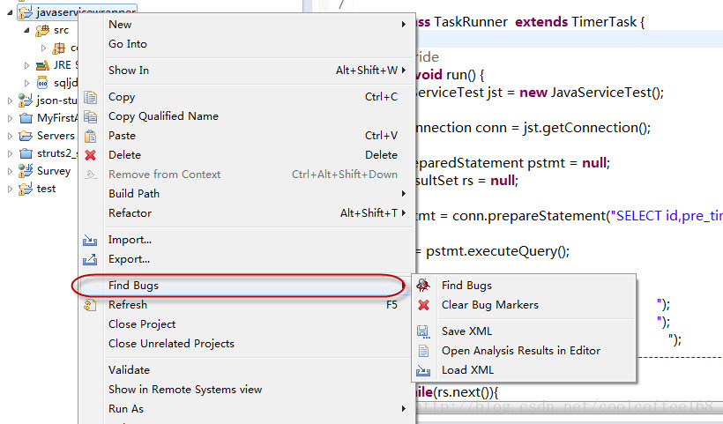Expand the MyFirst project node

pos(11,118)
